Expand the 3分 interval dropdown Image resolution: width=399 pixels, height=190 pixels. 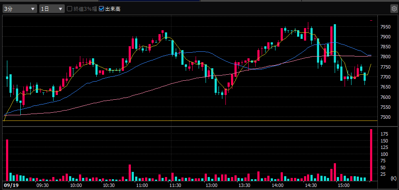pyautogui.click(x=20, y=9)
